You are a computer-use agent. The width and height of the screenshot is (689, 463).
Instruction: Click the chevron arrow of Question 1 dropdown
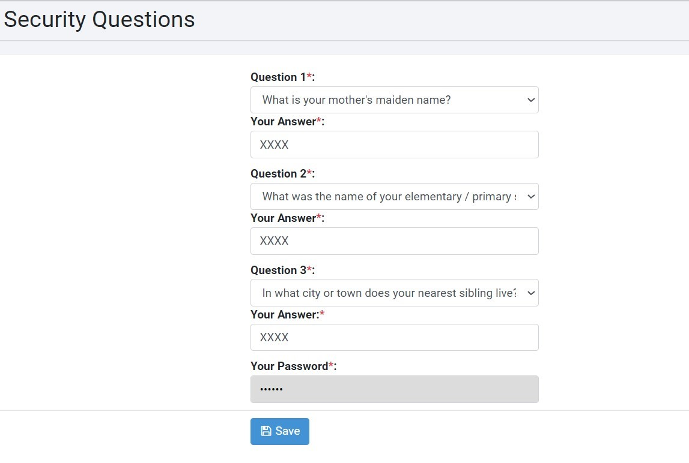[531, 100]
